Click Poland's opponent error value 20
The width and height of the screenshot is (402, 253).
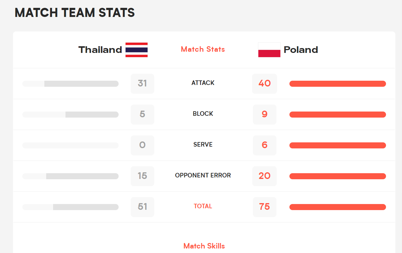[x=264, y=176]
